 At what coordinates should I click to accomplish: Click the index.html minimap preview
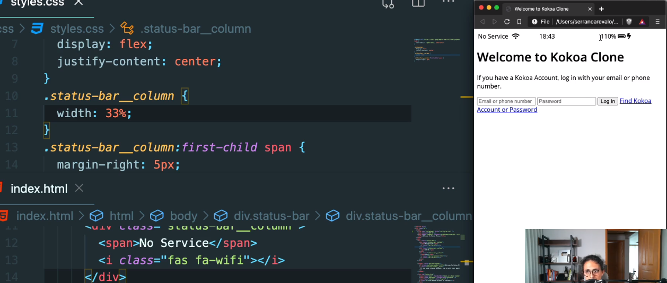[x=436, y=254]
